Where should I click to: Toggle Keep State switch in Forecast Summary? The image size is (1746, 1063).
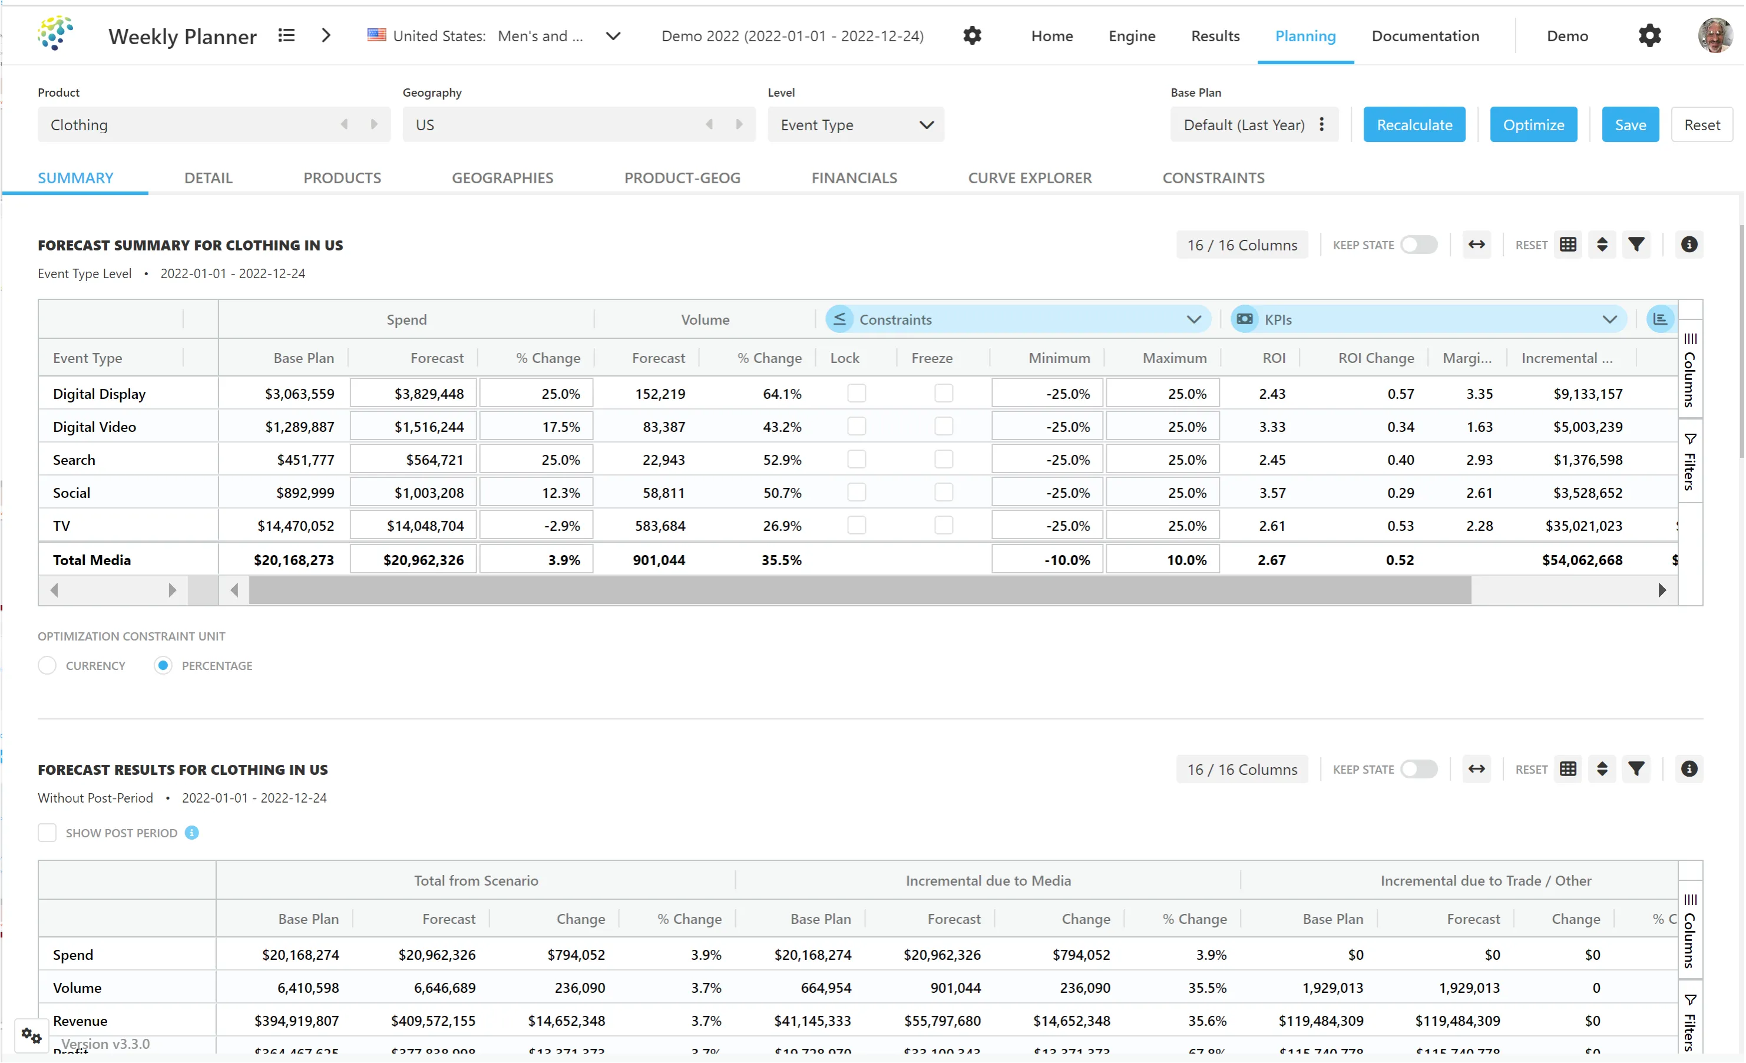pyautogui.click(x=1419, y=245)
